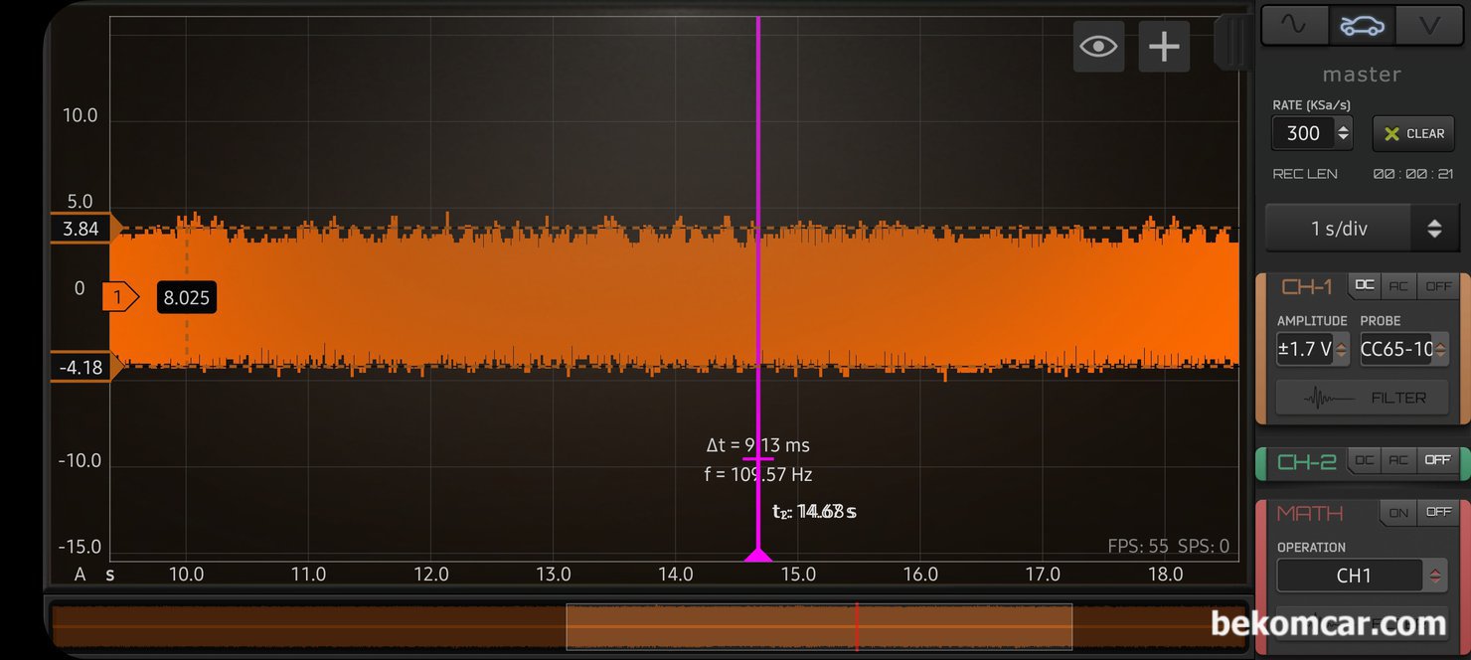Change the time per division stepper arrows
Screen dimensions: 1471x660
1434,229
